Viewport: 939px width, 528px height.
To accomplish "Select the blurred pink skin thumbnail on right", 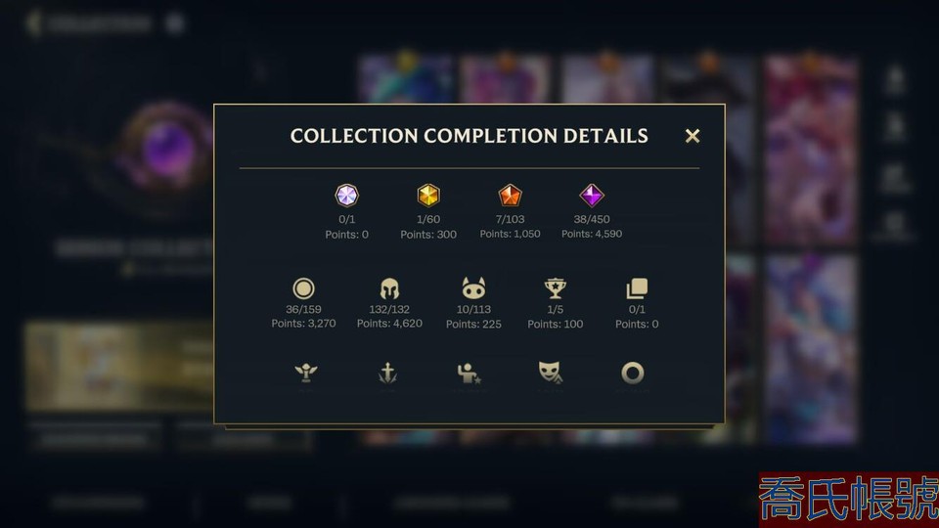I will pyautogui.click(x=811, y=150).
